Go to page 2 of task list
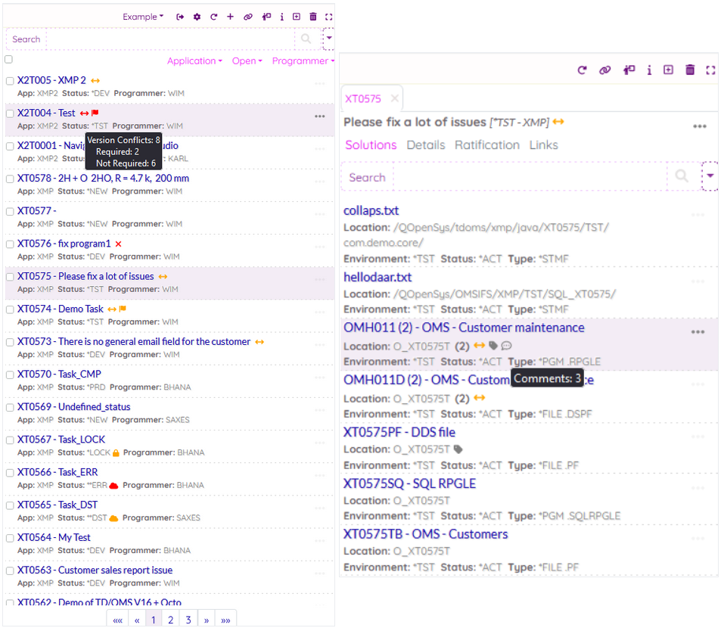The height and width of the screenshot is (631, 724). coord(171,620)
